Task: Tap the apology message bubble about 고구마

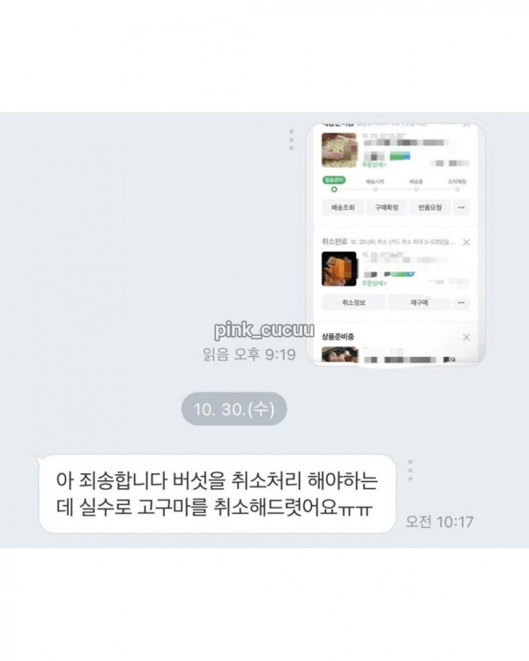Action: [217, 494]
